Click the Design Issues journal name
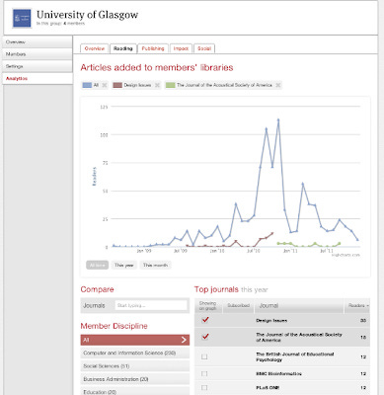The image size is (384, 395). (271, 321)
